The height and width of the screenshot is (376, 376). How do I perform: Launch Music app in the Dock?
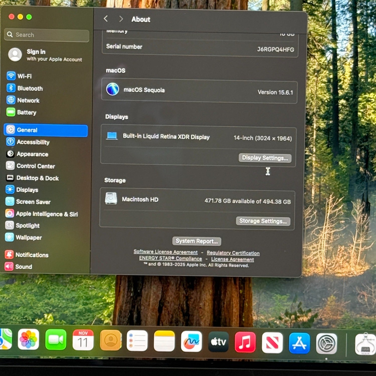click(x=245, y=342)
